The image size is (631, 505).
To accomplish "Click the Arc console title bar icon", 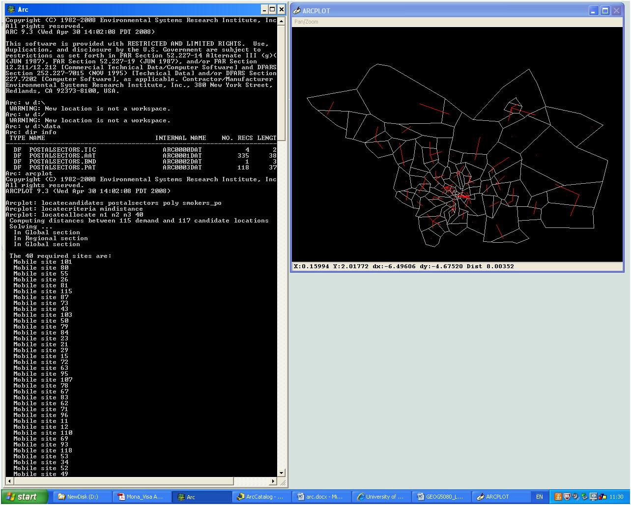I will (x=11, y=9).
